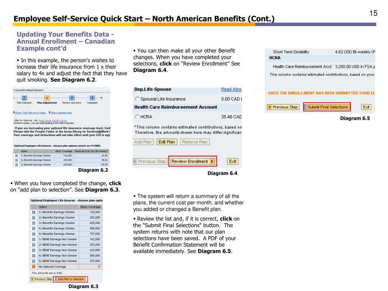
Task: Click the 130.38 post-tax value
Action: [104, 164]
